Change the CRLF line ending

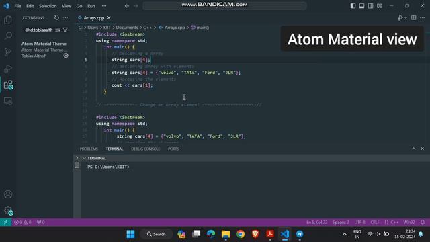point(375,223)
